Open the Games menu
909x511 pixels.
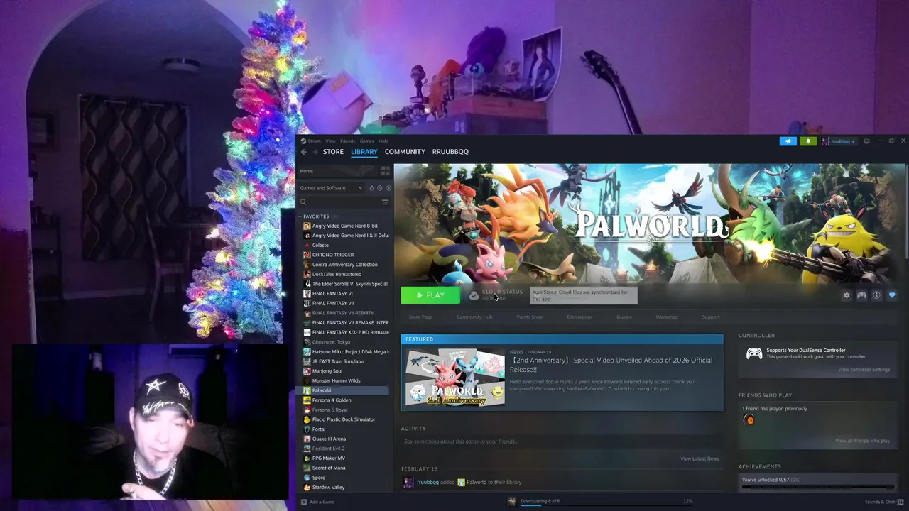tap(366, 141)
